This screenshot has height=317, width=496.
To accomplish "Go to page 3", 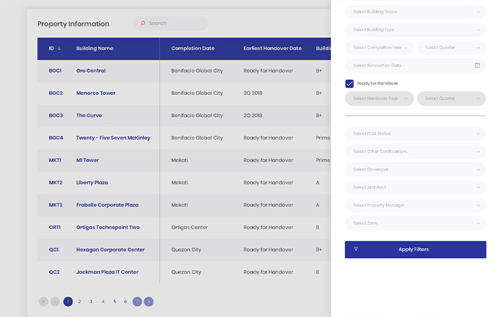I will pos(91,302).
